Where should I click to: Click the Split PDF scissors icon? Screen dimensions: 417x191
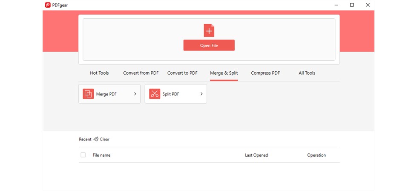point(155,94)
